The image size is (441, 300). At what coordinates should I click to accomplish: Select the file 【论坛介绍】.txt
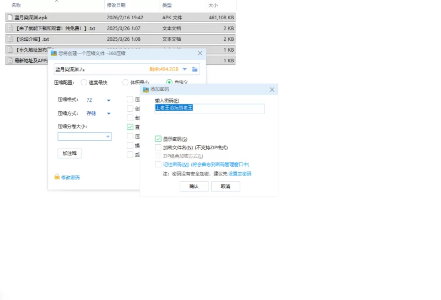120,39
